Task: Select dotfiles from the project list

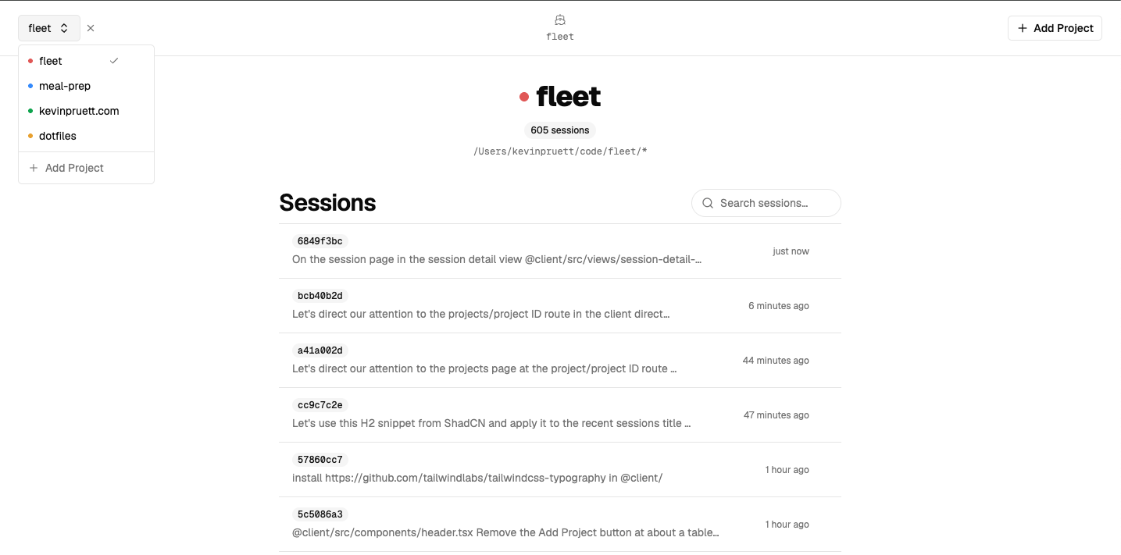Action: 58,136
